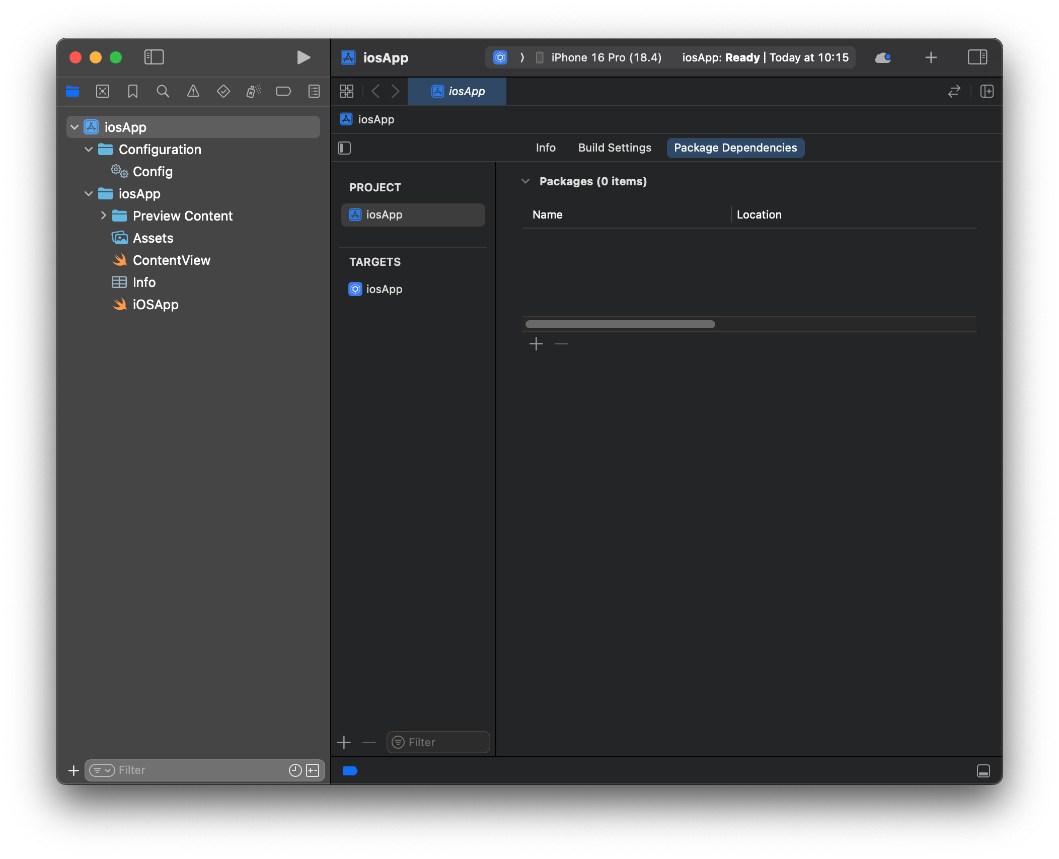Image resolution: width=1059 pixels, height=859 pixels.
Task: Collapse the iosApp group folder
Action: pyautogui.click(x=89, y=194)
